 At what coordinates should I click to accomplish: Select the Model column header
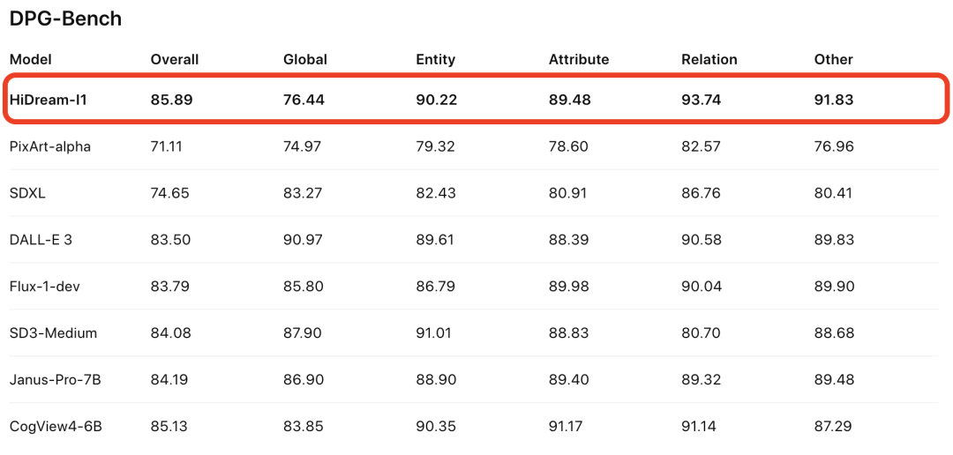pyautogui.click(x=31, y=60)
